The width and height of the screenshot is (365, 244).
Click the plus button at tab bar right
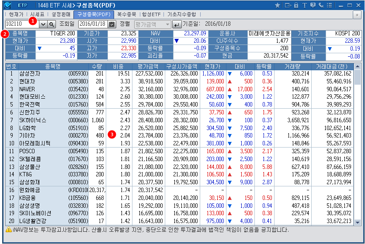[357, 14]
